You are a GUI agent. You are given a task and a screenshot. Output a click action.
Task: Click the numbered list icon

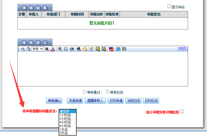coord(66,49)
